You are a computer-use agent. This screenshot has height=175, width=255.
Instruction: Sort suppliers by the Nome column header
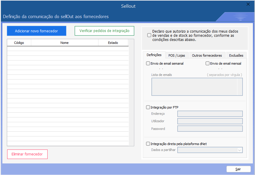coord(65,43)
